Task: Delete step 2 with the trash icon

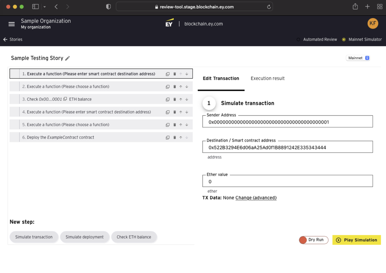Action: pos(174,86)
